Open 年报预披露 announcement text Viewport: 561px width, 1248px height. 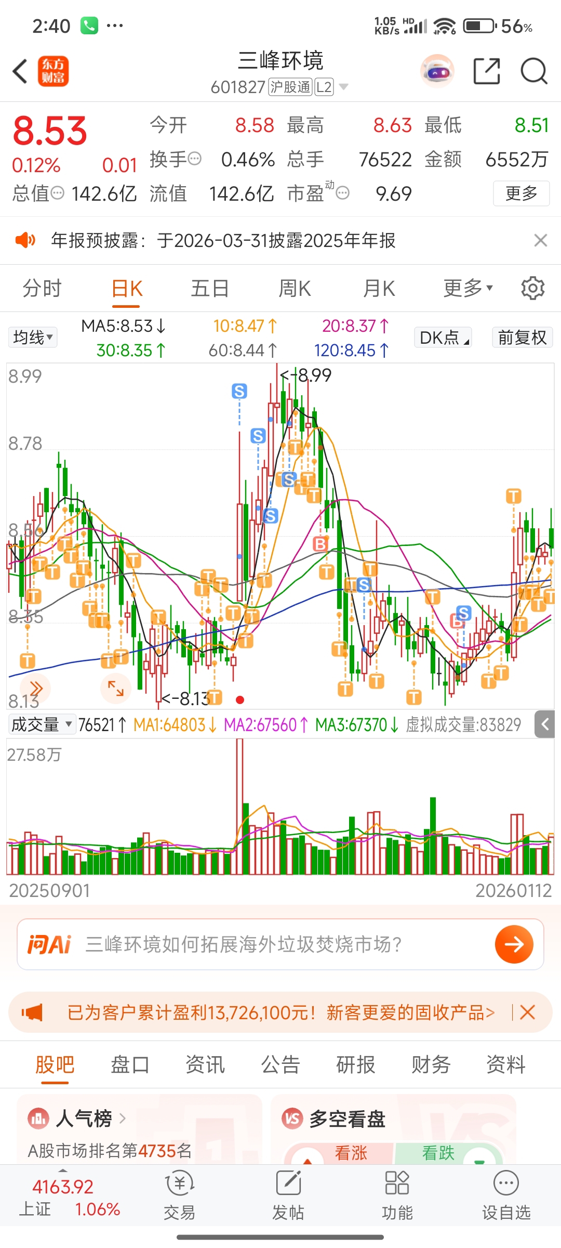point(223,240)
